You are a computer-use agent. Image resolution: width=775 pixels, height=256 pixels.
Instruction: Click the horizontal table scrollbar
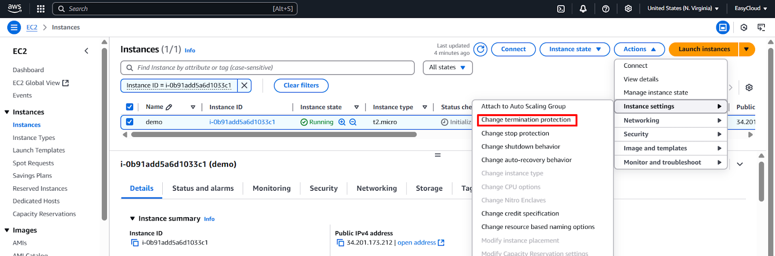click(x=274, y=135)
